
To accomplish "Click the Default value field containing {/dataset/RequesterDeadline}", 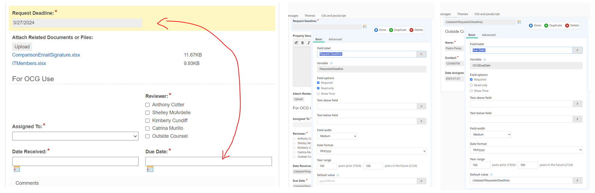I will 521,181.
